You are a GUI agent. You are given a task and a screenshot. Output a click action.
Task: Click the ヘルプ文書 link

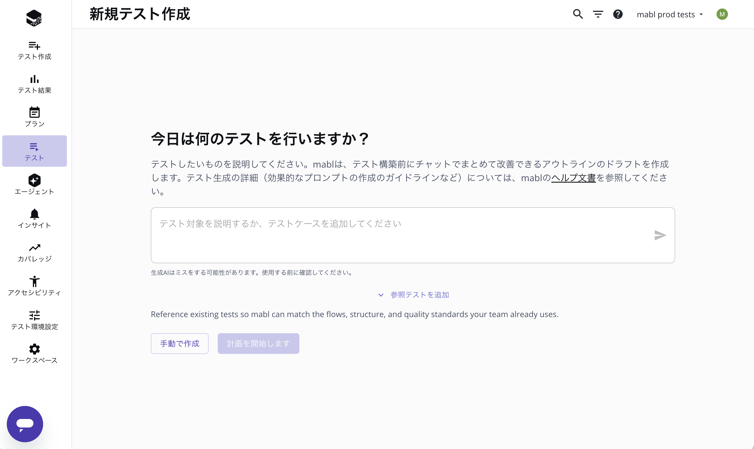tap(573, 178)
